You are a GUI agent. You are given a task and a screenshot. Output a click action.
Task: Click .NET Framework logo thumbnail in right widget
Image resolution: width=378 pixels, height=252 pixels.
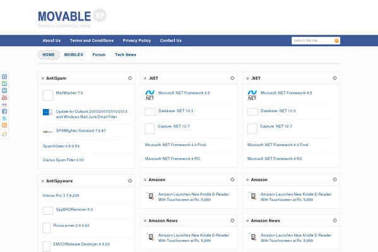252,95
